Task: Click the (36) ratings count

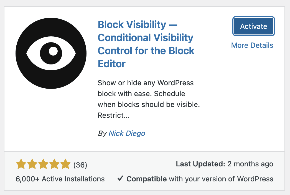Action: pos(80,165)
